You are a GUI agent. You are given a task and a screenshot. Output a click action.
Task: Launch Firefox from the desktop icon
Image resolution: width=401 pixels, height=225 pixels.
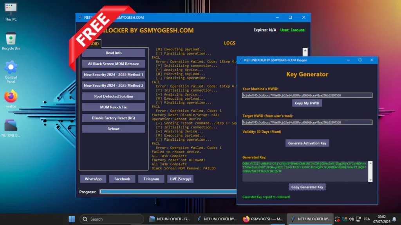coord(11,99)
